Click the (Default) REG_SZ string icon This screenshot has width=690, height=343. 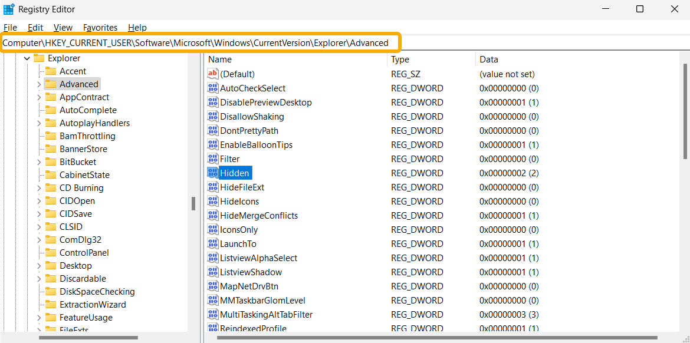tap(212, 74)
